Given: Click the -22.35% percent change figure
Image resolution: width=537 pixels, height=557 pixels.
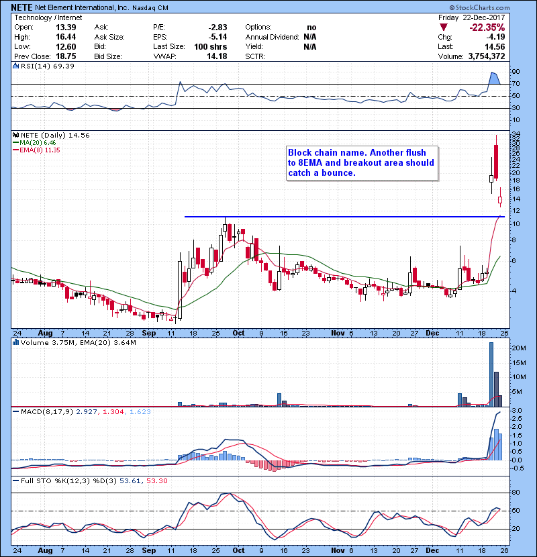Looking at the screenshot, I should (487, 28).
